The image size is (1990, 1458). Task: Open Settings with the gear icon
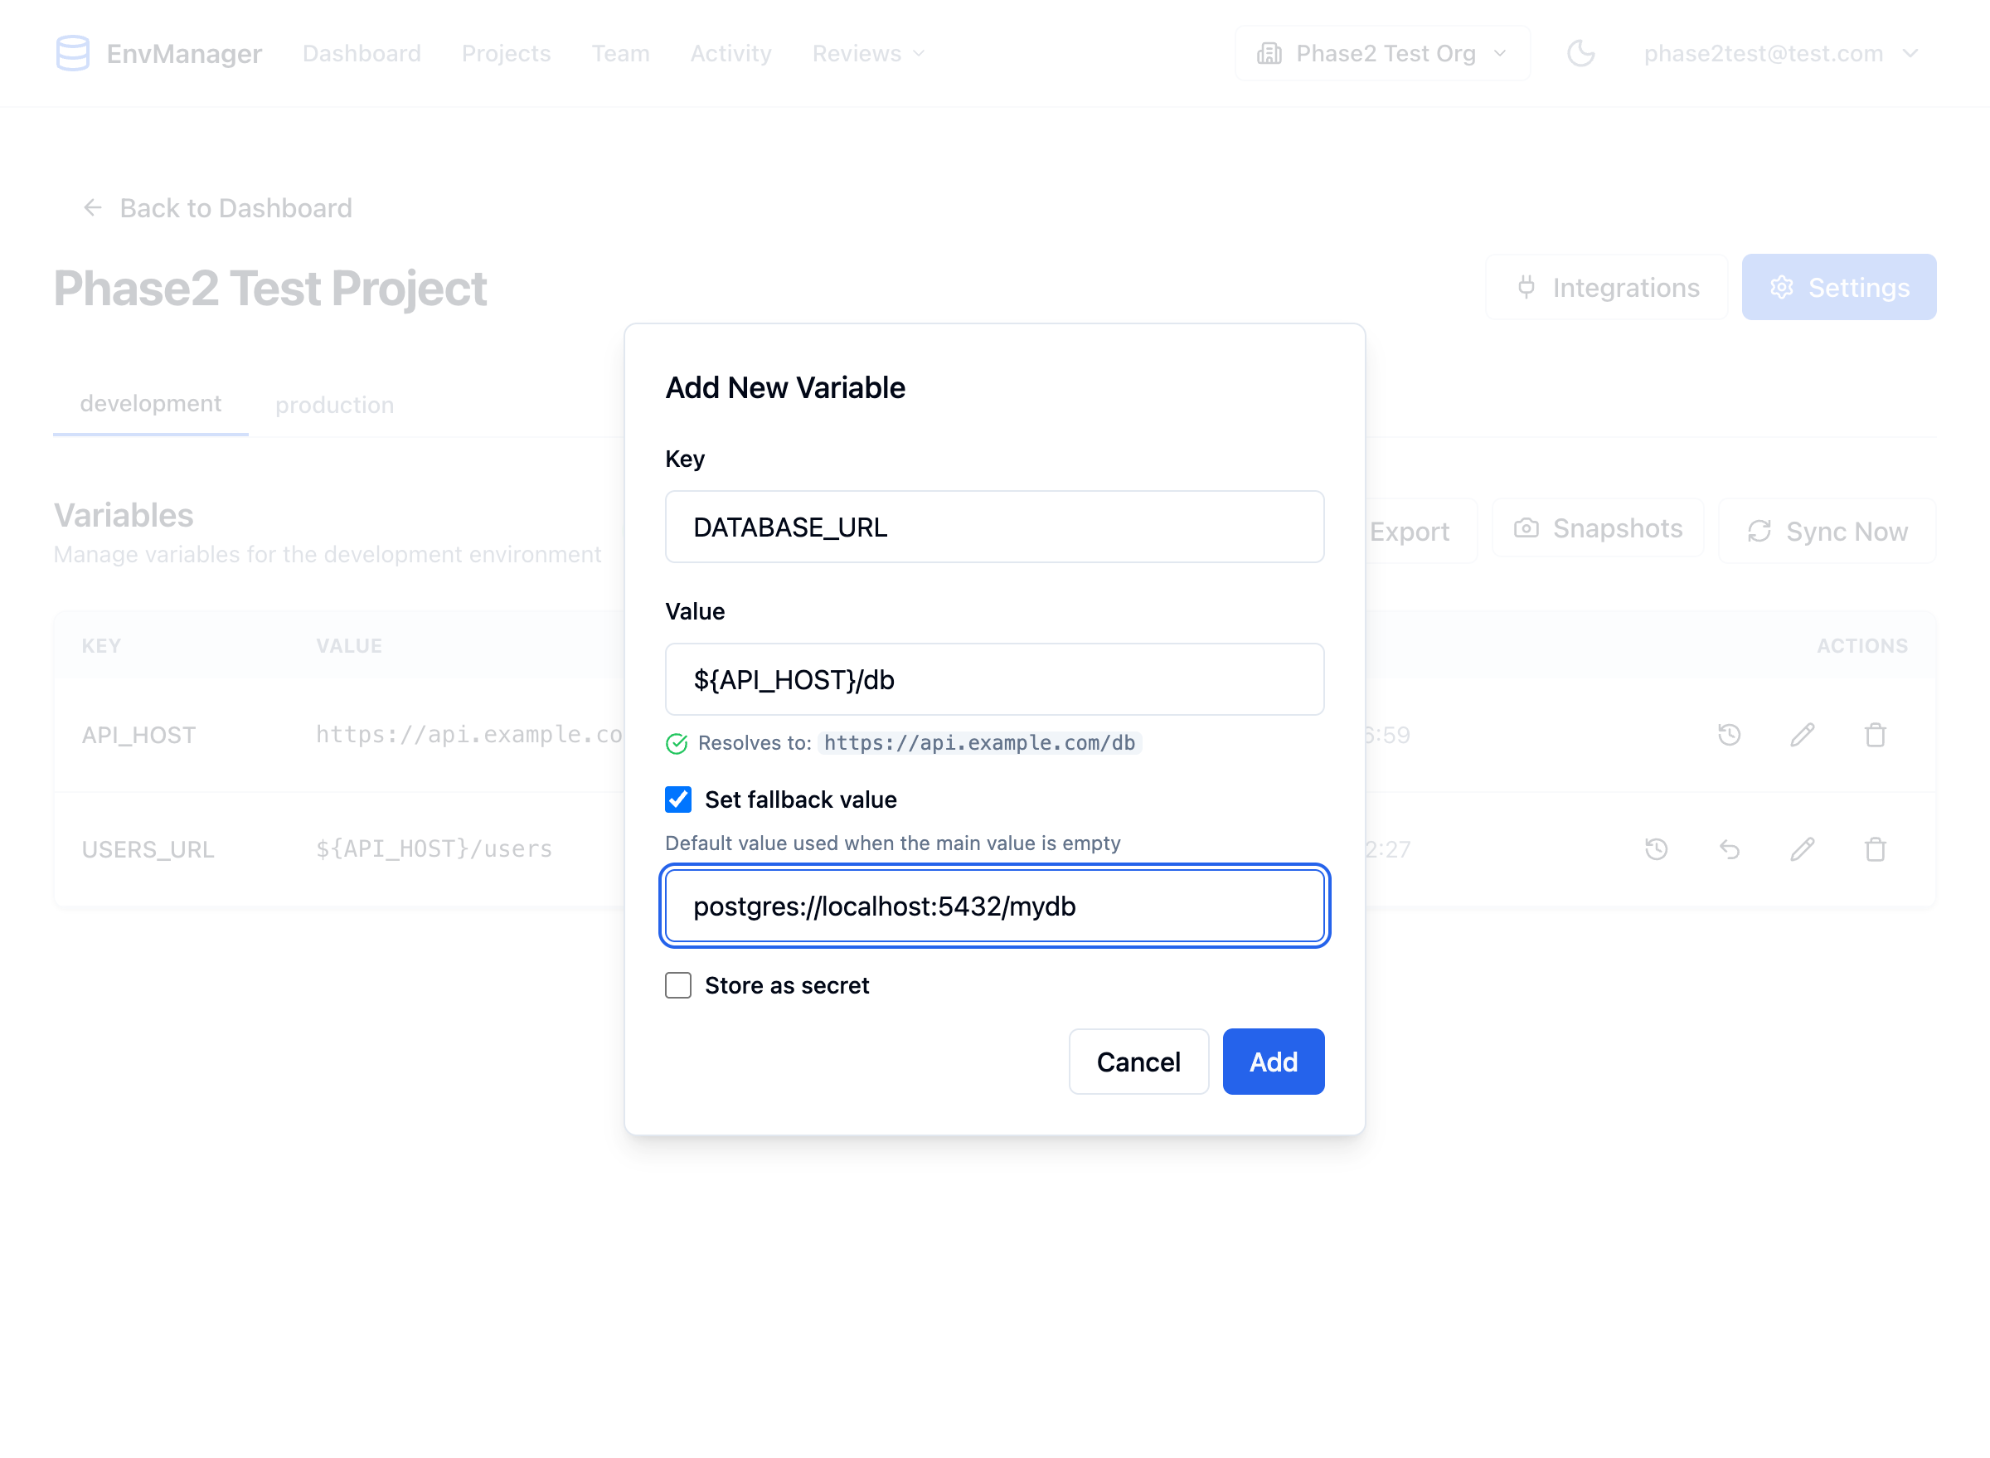pyautogui.click(x=1783, y=287)
